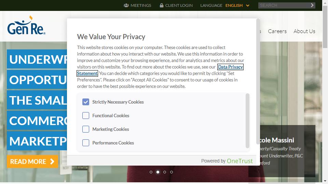The image size is (328, 184).
Task: Select the fourth carousel dot
Action: click(x=172, y=172)
